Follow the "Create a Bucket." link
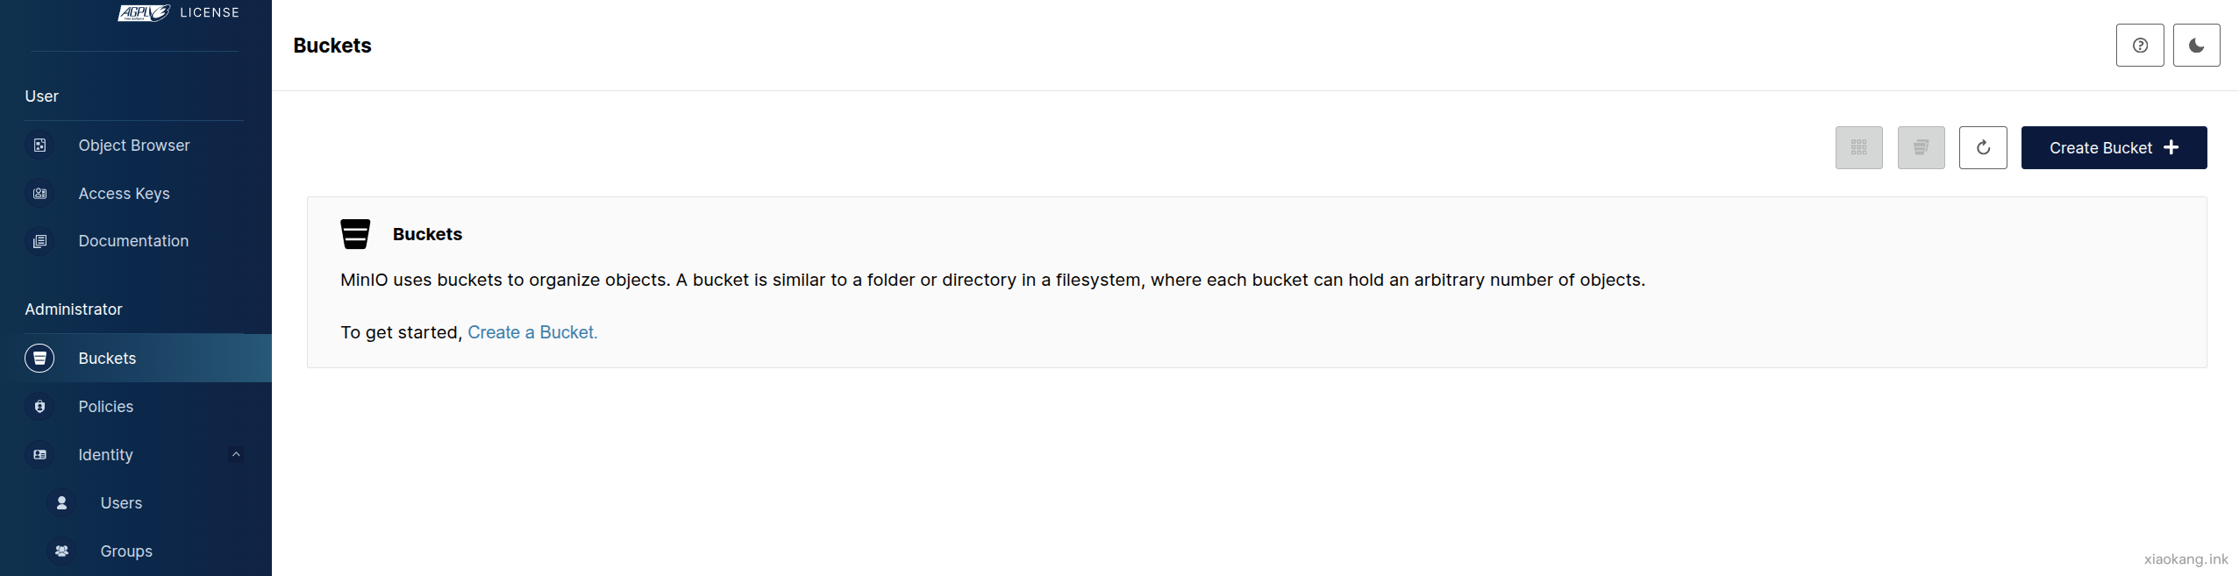This screenshot has height=576, width=2239. tap(532, 332)
